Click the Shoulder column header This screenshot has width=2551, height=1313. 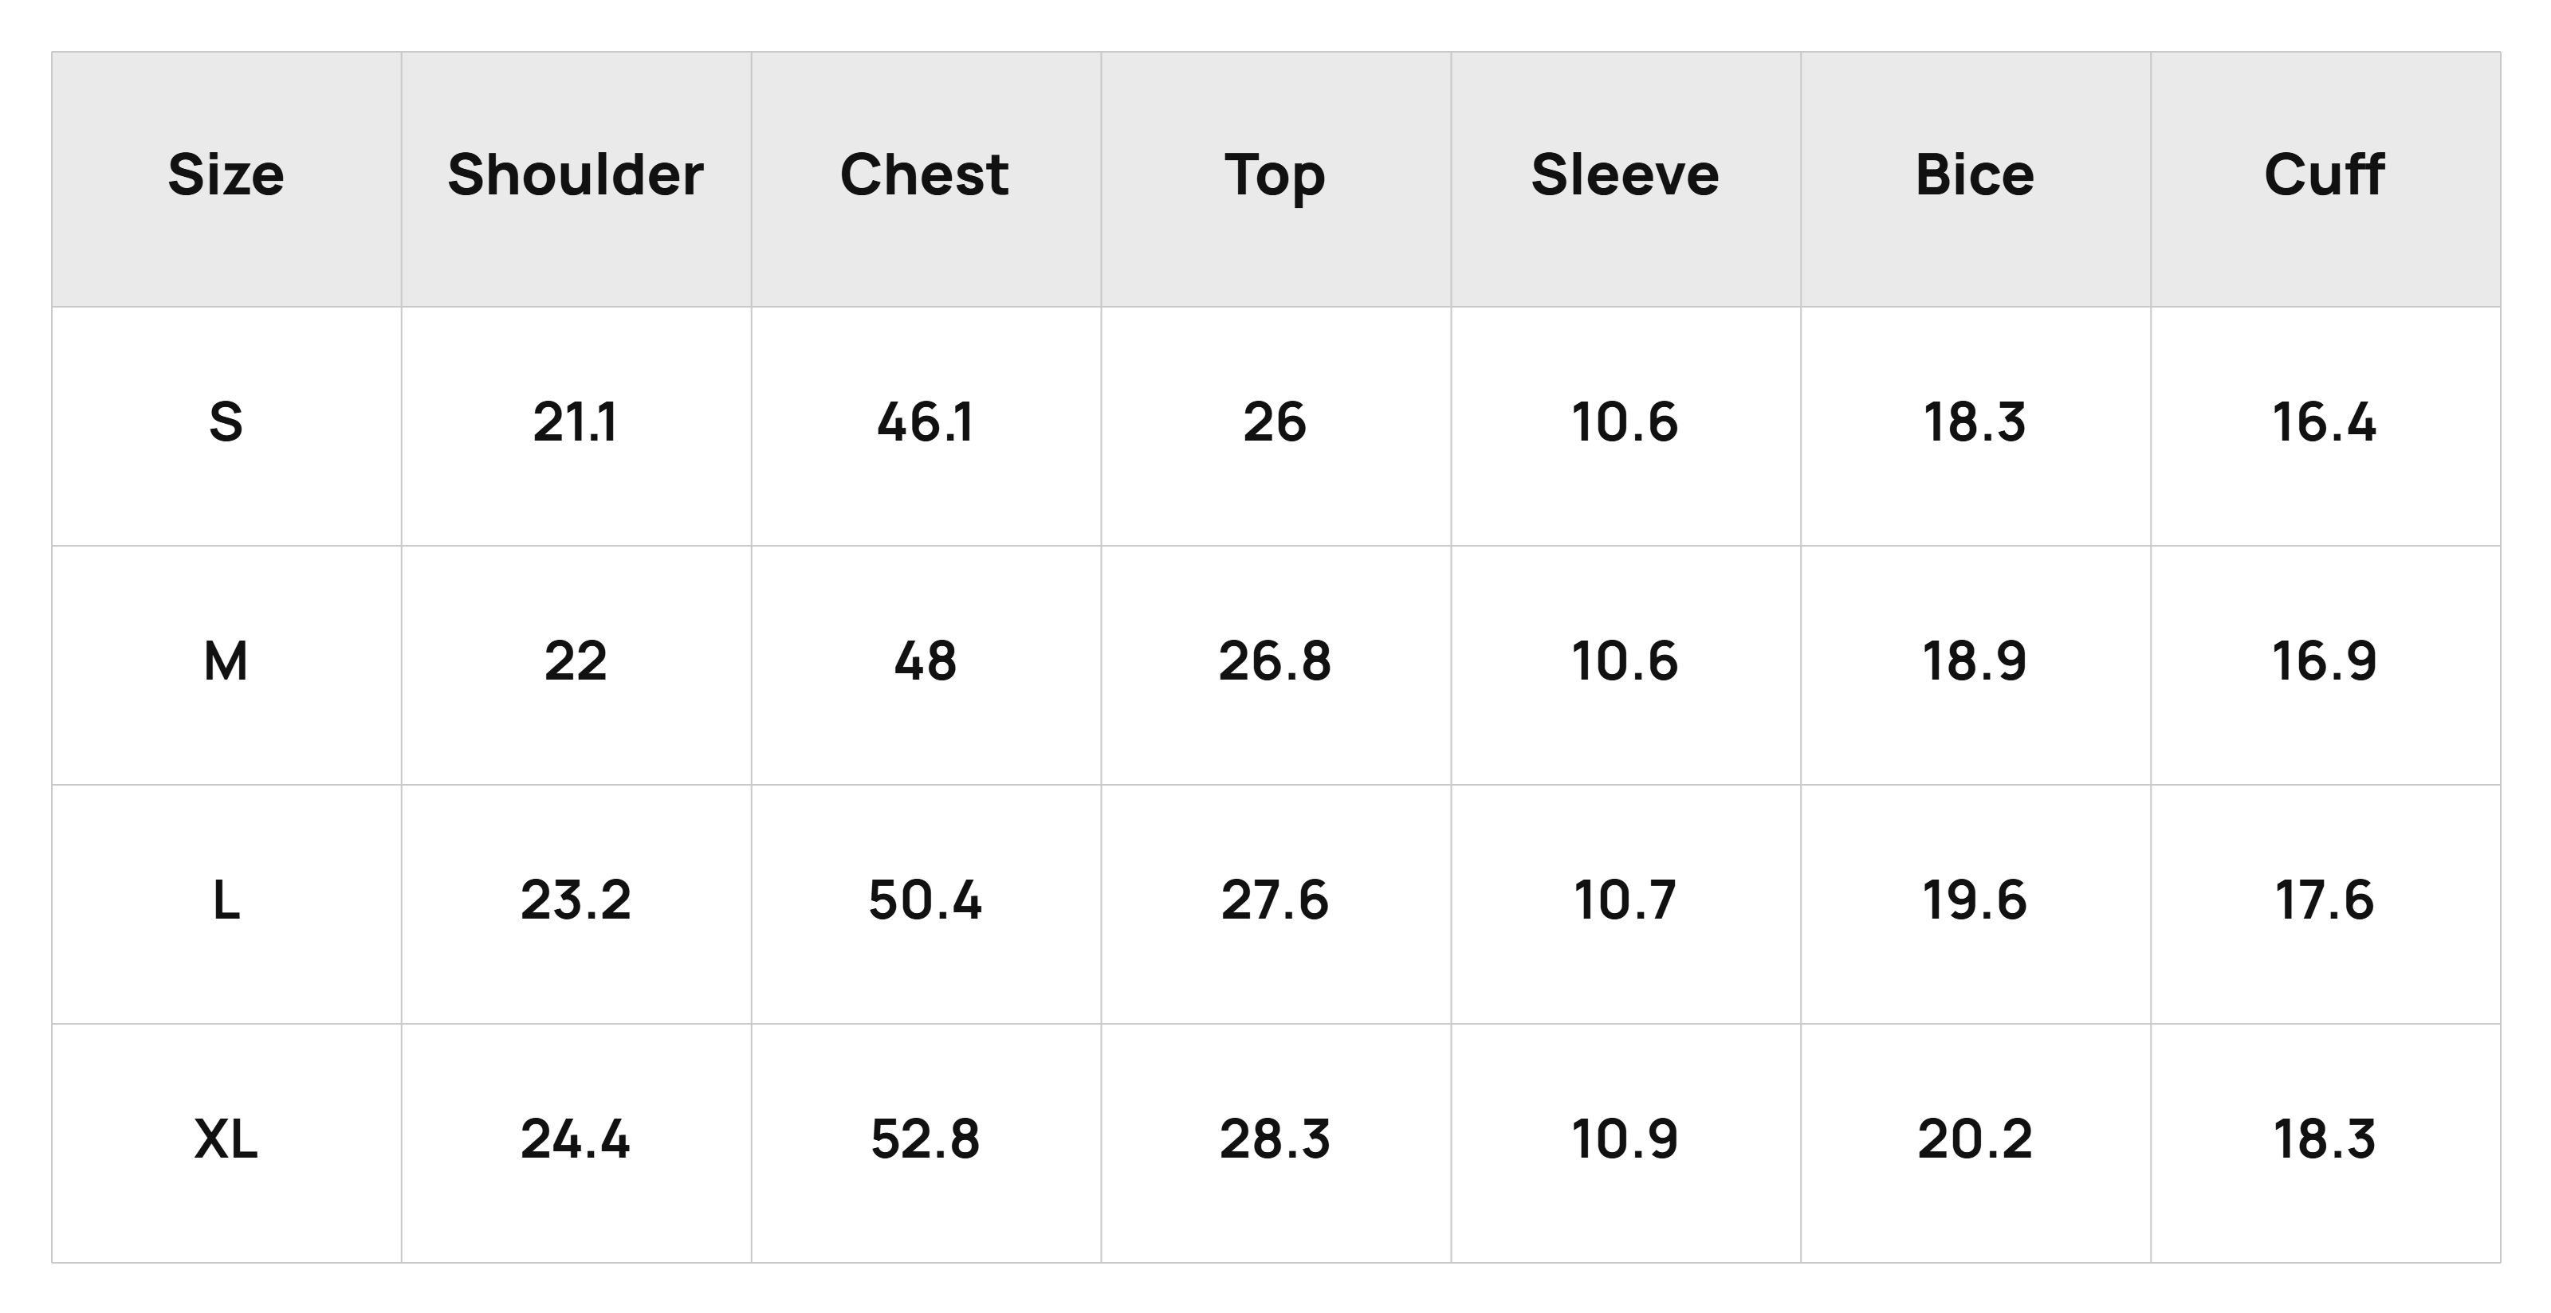(x=576, y=175)
